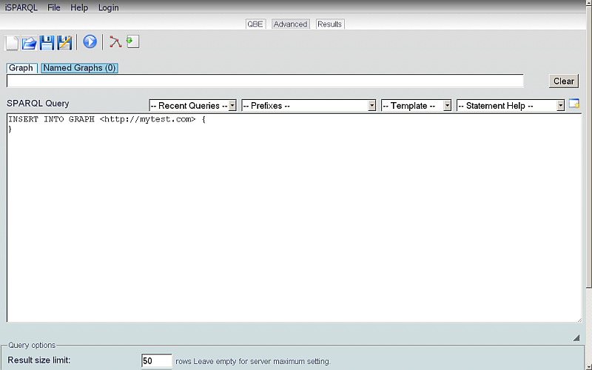Open the Help menu
The height and width of the screenshot is (370, 592).
coord(79,7)
